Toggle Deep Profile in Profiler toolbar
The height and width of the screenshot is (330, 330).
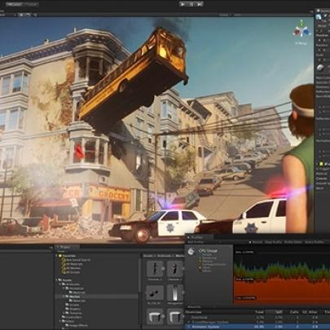pos(273,242)
